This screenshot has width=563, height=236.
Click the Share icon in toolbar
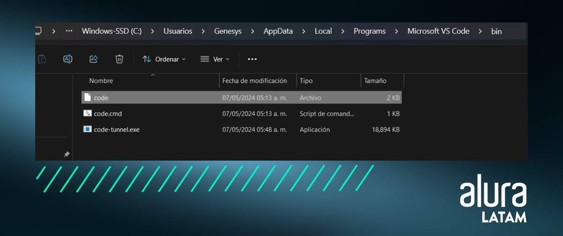(93, 59)
